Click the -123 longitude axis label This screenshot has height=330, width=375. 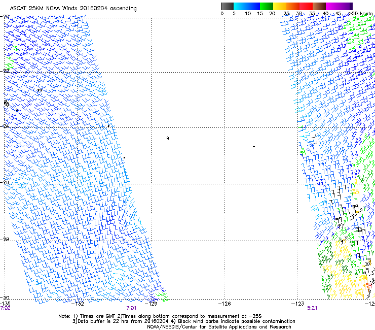(297, 304)
